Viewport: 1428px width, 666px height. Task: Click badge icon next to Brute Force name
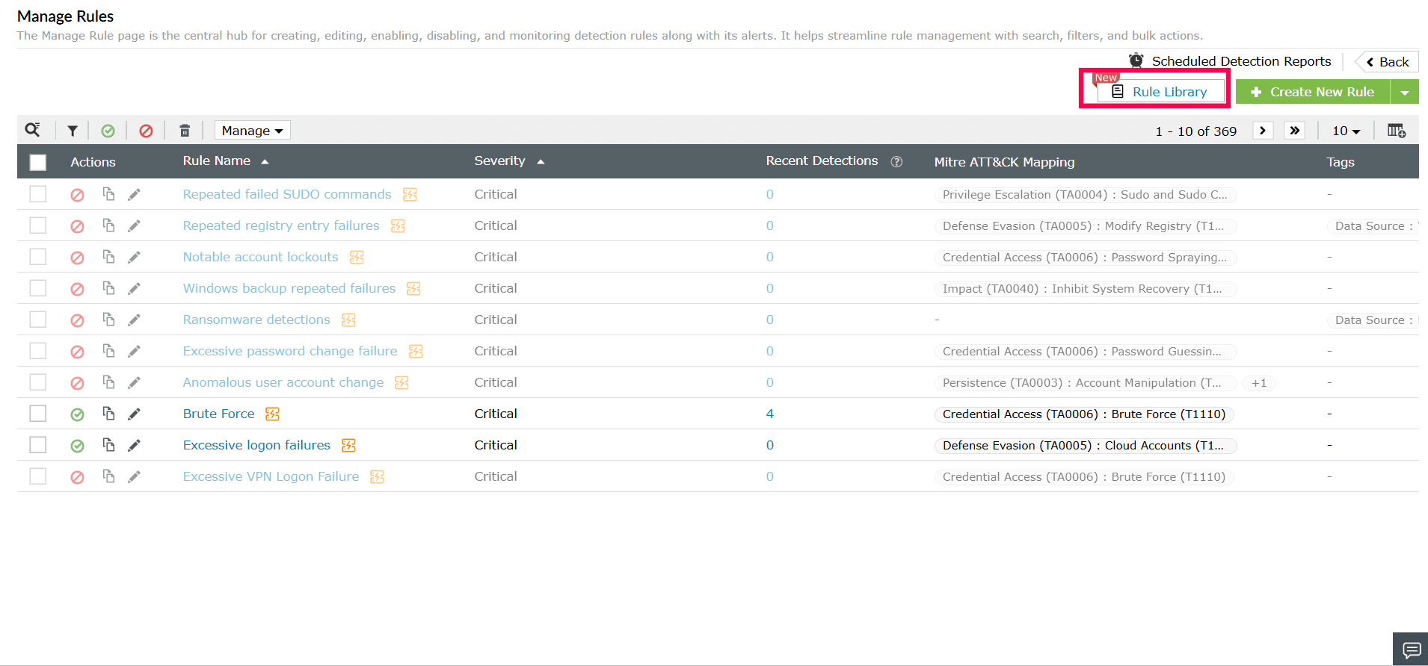tap(272, 414)
